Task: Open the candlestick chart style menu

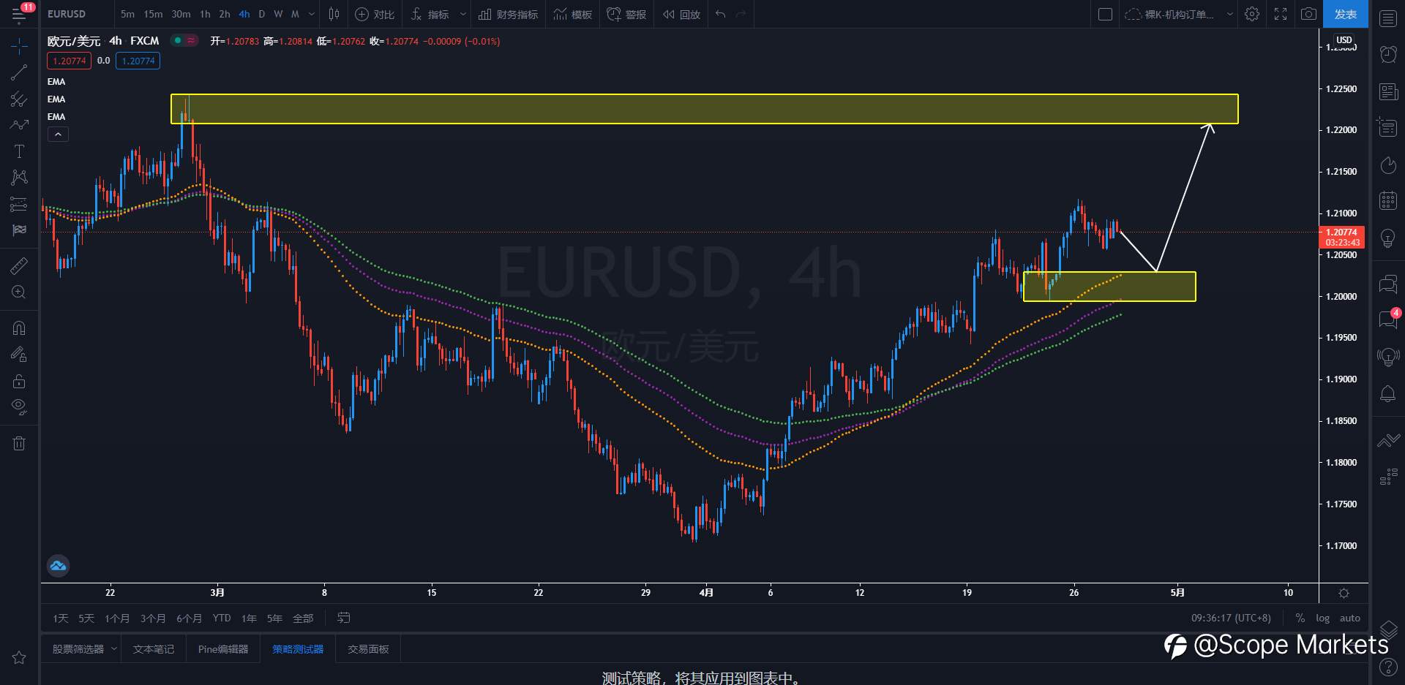Action: pos(334,14)
